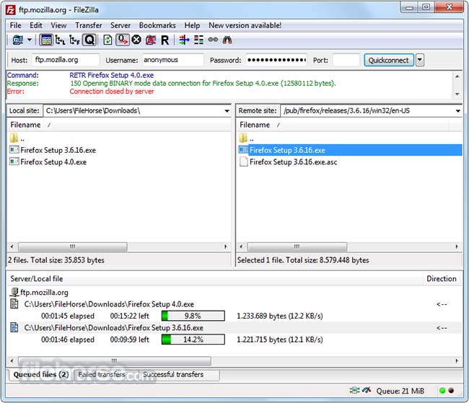Click the Host input field
Screen dimensions: 469x403
(66, 60)
